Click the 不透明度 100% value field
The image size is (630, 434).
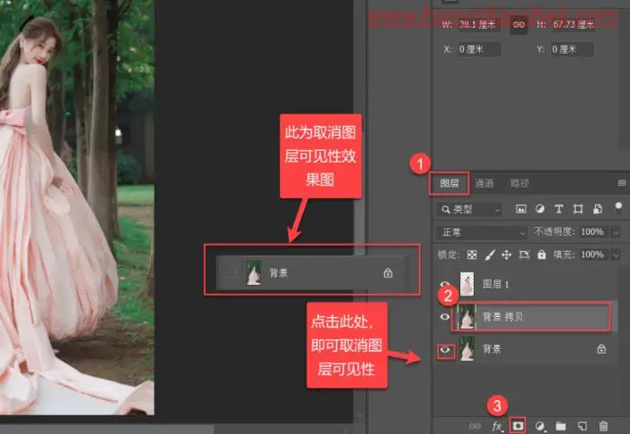point(592,232)
